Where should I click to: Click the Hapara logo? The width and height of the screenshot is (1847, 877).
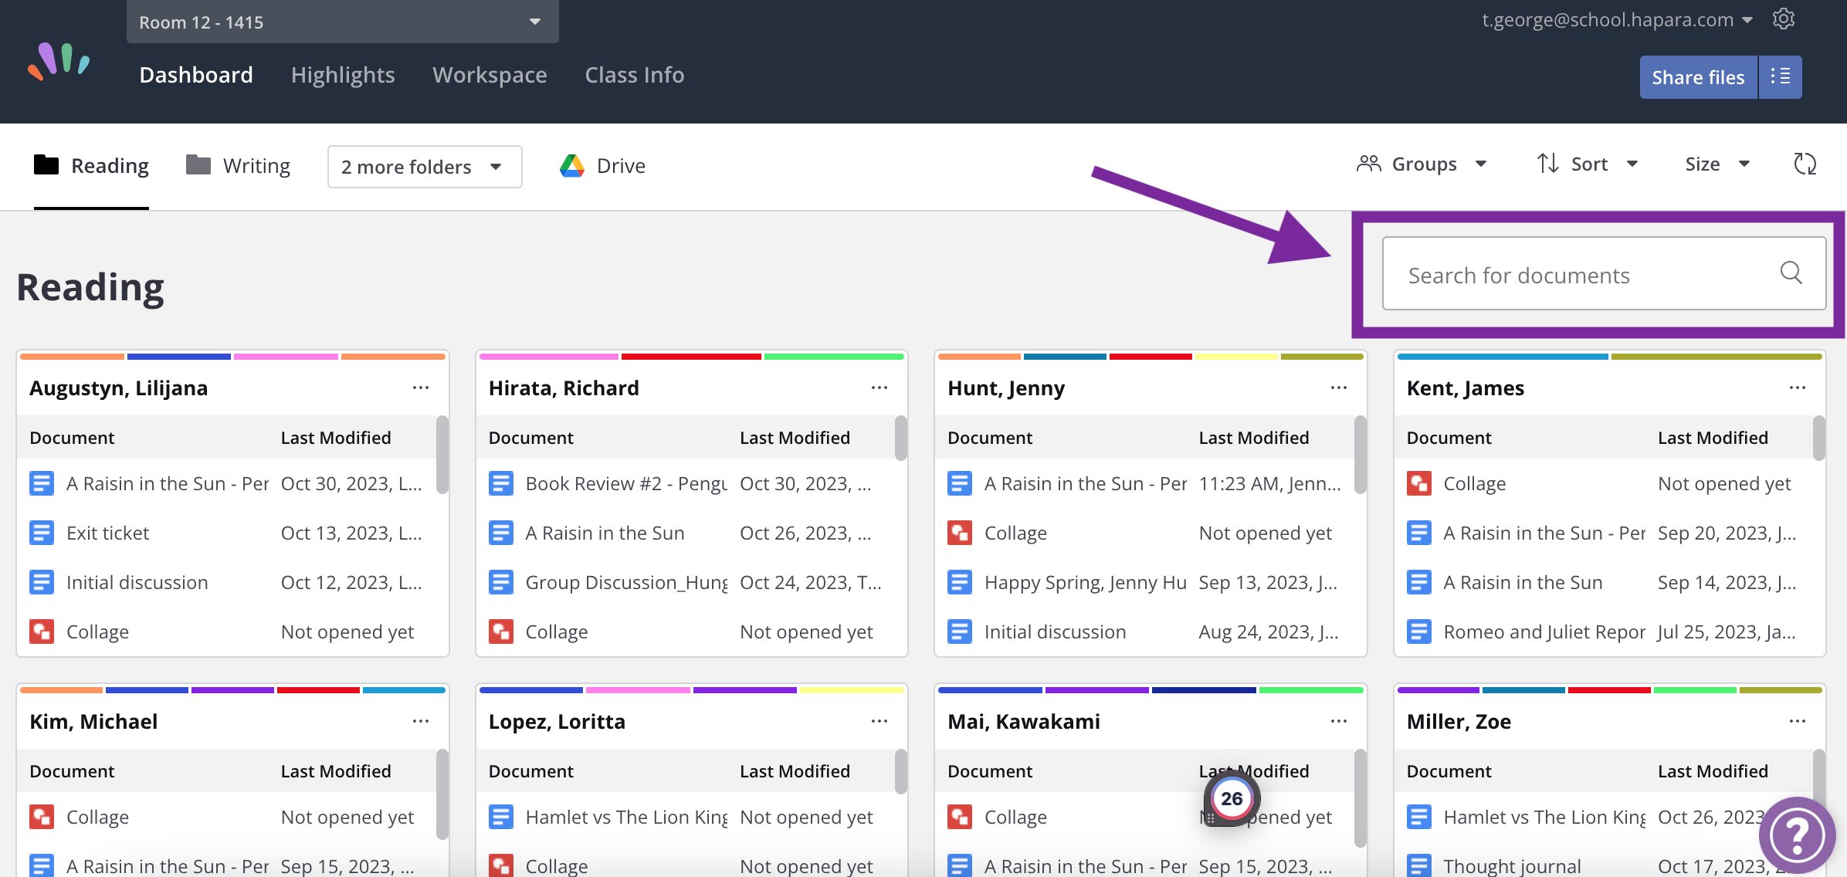click(x=58, y=60)
